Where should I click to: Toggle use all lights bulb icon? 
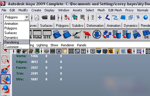117,51
